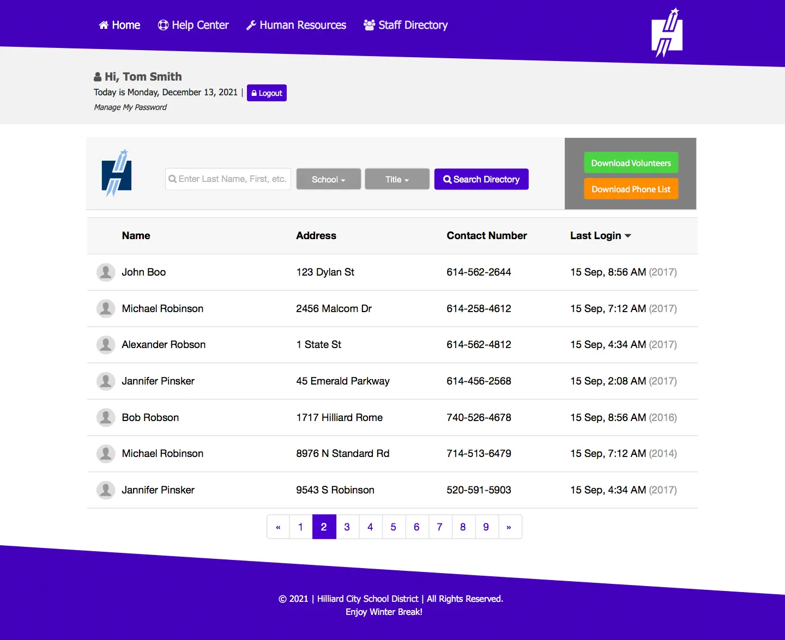Viewport: 785px width, 640px height.
Task: Click the blue Hilliard logo beside the search field
Action: click(x=117, y=174)
